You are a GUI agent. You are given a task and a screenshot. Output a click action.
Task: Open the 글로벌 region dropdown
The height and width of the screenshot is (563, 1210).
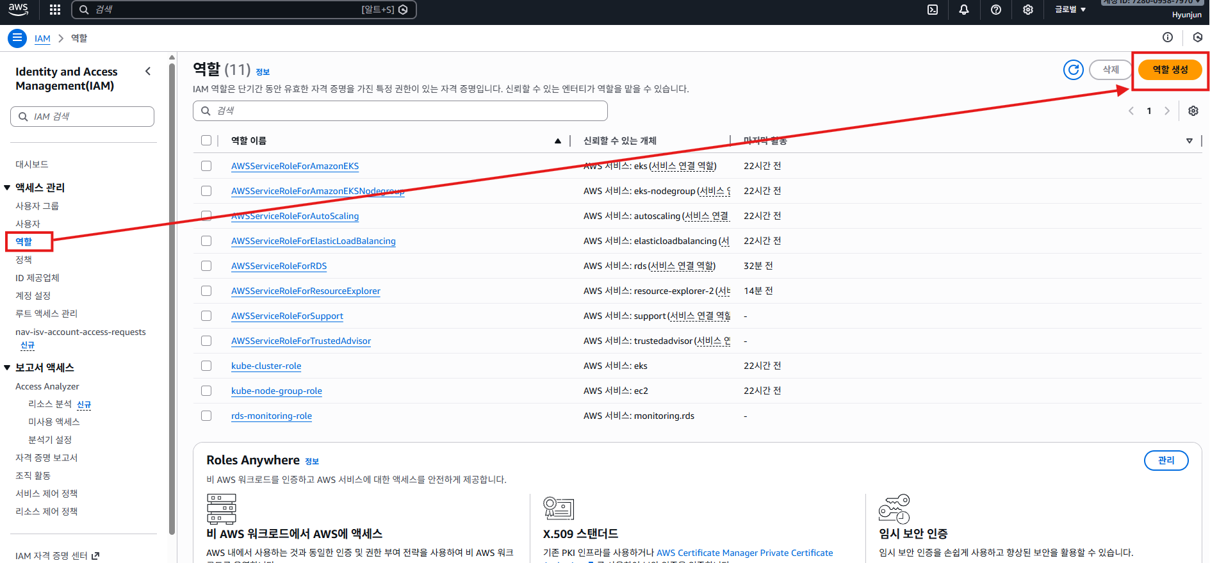[1070, 10]
